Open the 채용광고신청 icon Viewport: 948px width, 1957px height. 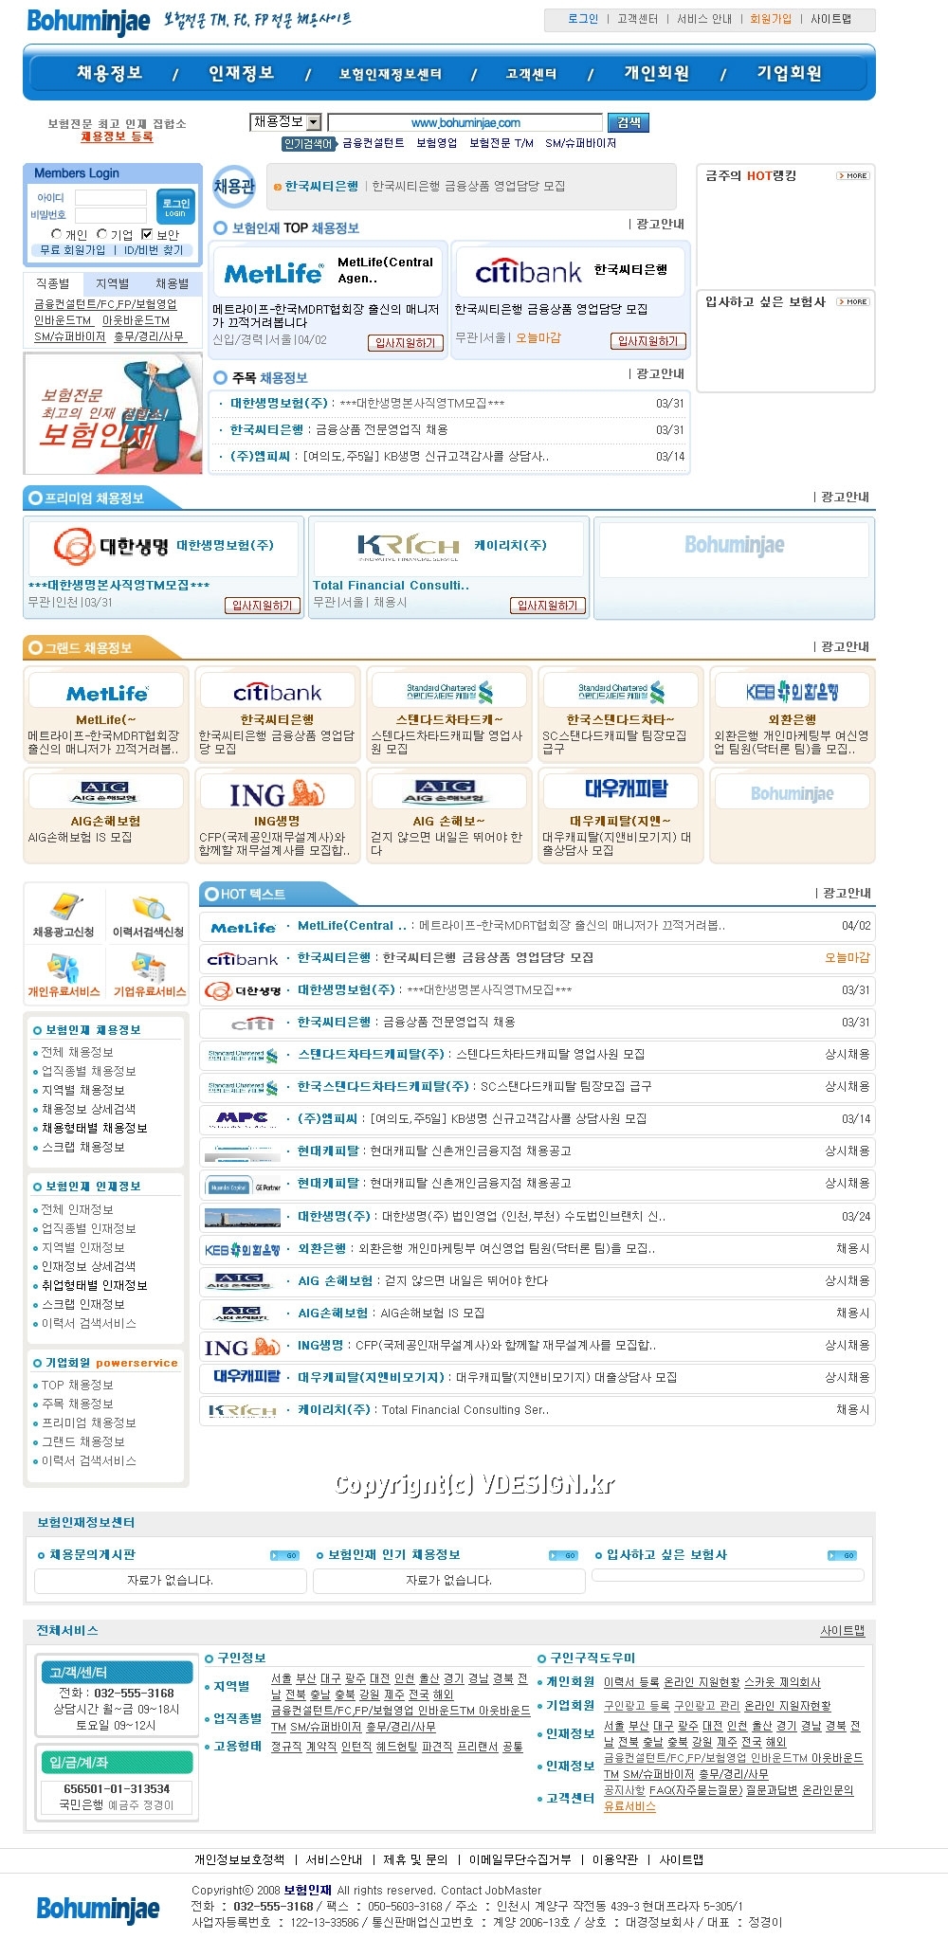click(64, 915)
